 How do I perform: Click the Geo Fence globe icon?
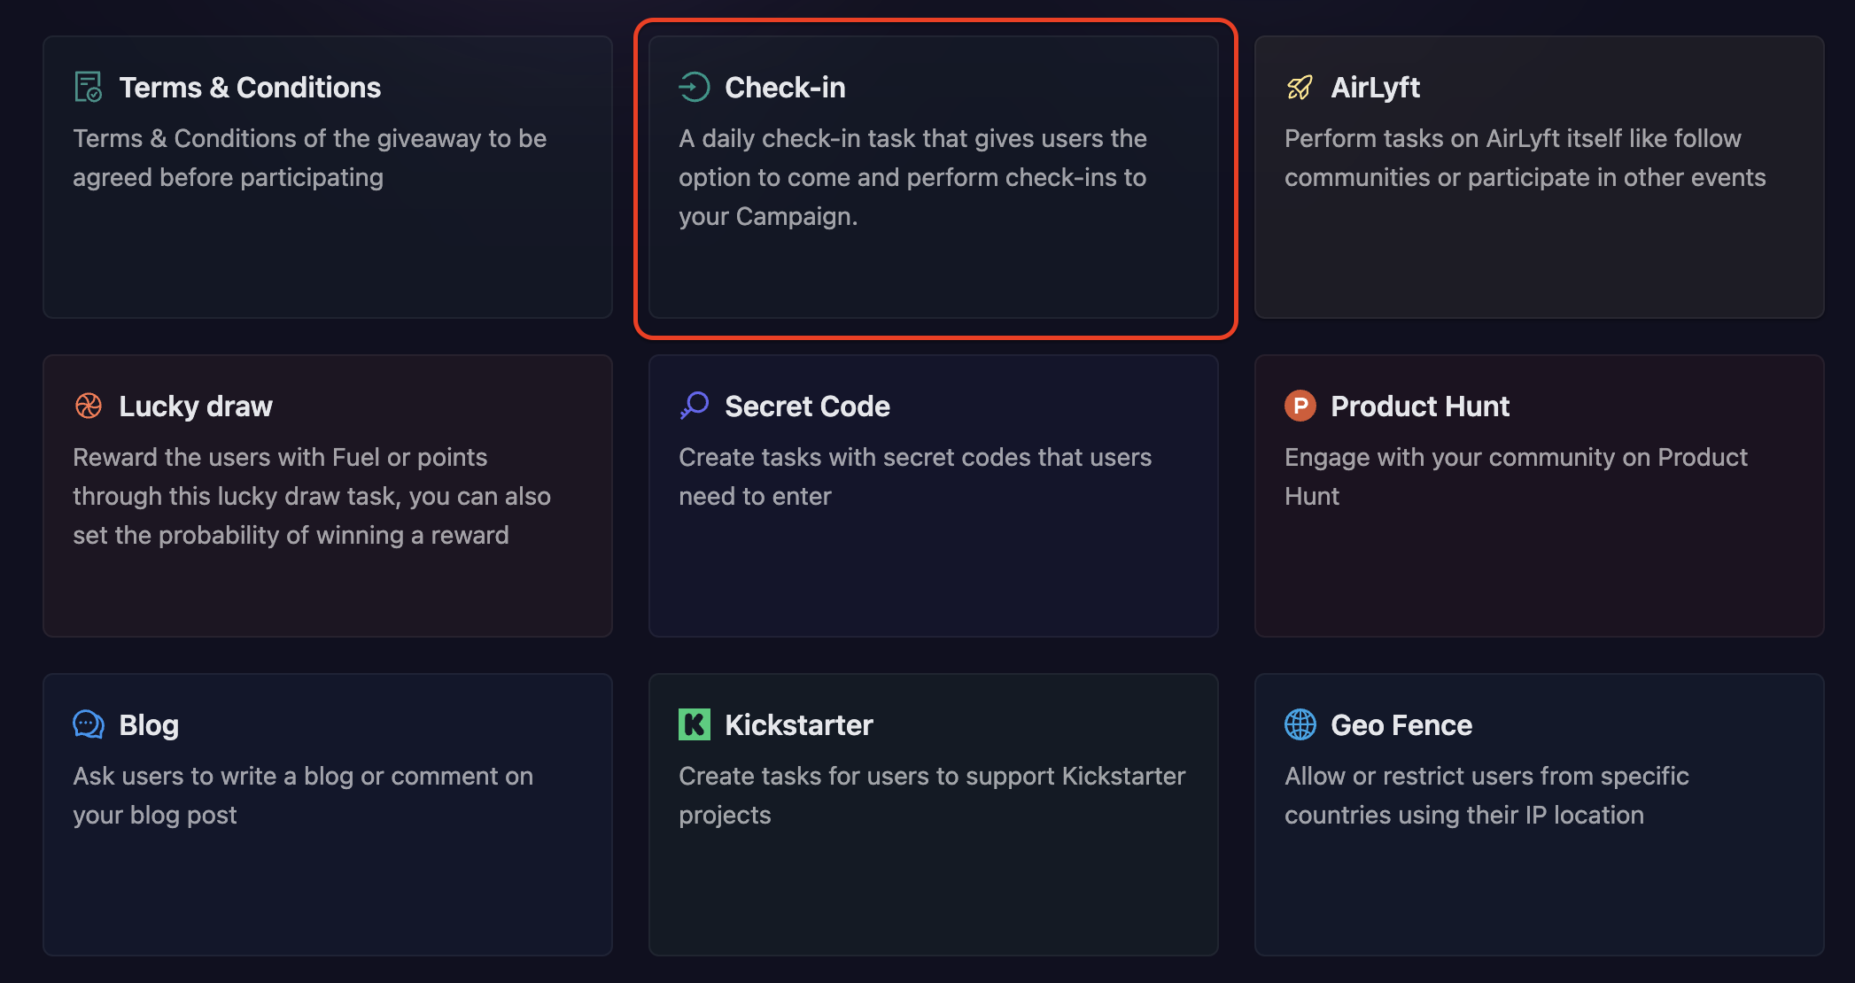pyautogui.click(x=1299, y=724)
